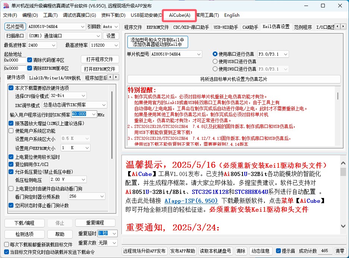Open P3.0/P3.1 serial port simulation dropdown

pyautogui.click(x=273, y=54)
